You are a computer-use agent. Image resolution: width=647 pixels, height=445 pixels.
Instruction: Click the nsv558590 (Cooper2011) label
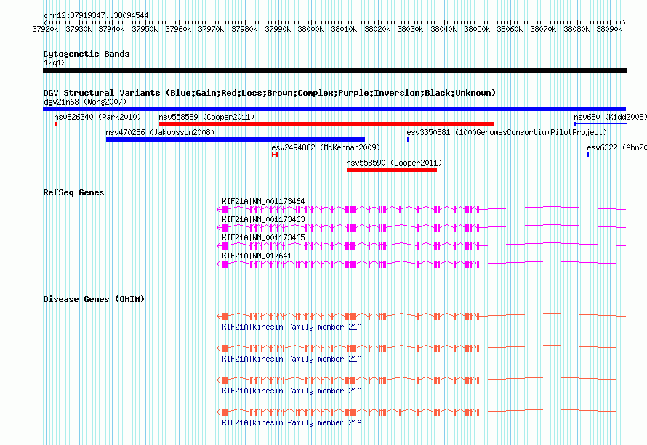394,163
